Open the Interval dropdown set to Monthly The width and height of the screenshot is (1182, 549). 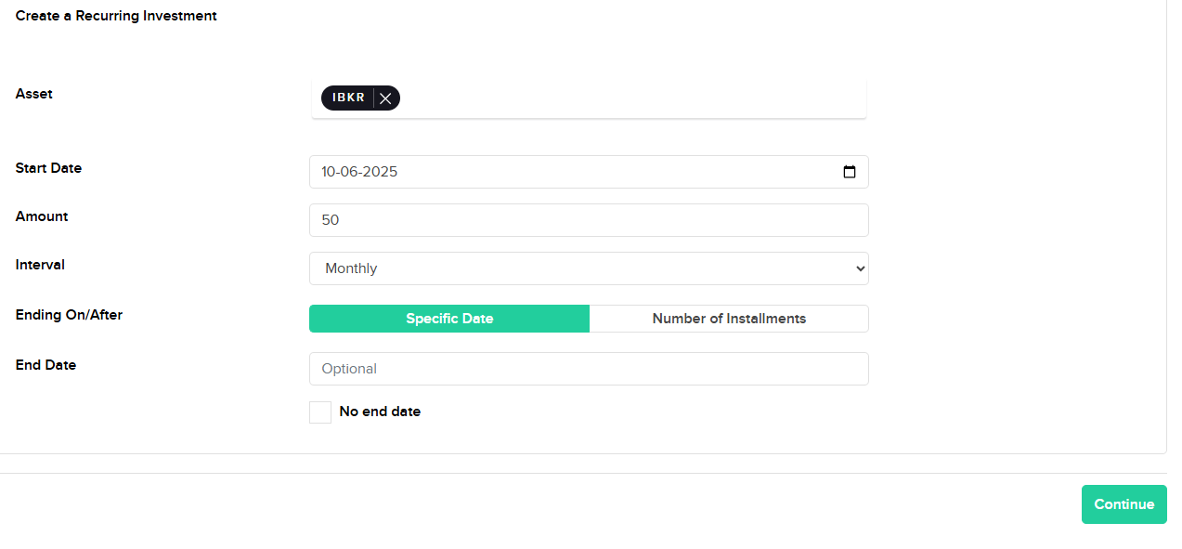tap(589, 268)
